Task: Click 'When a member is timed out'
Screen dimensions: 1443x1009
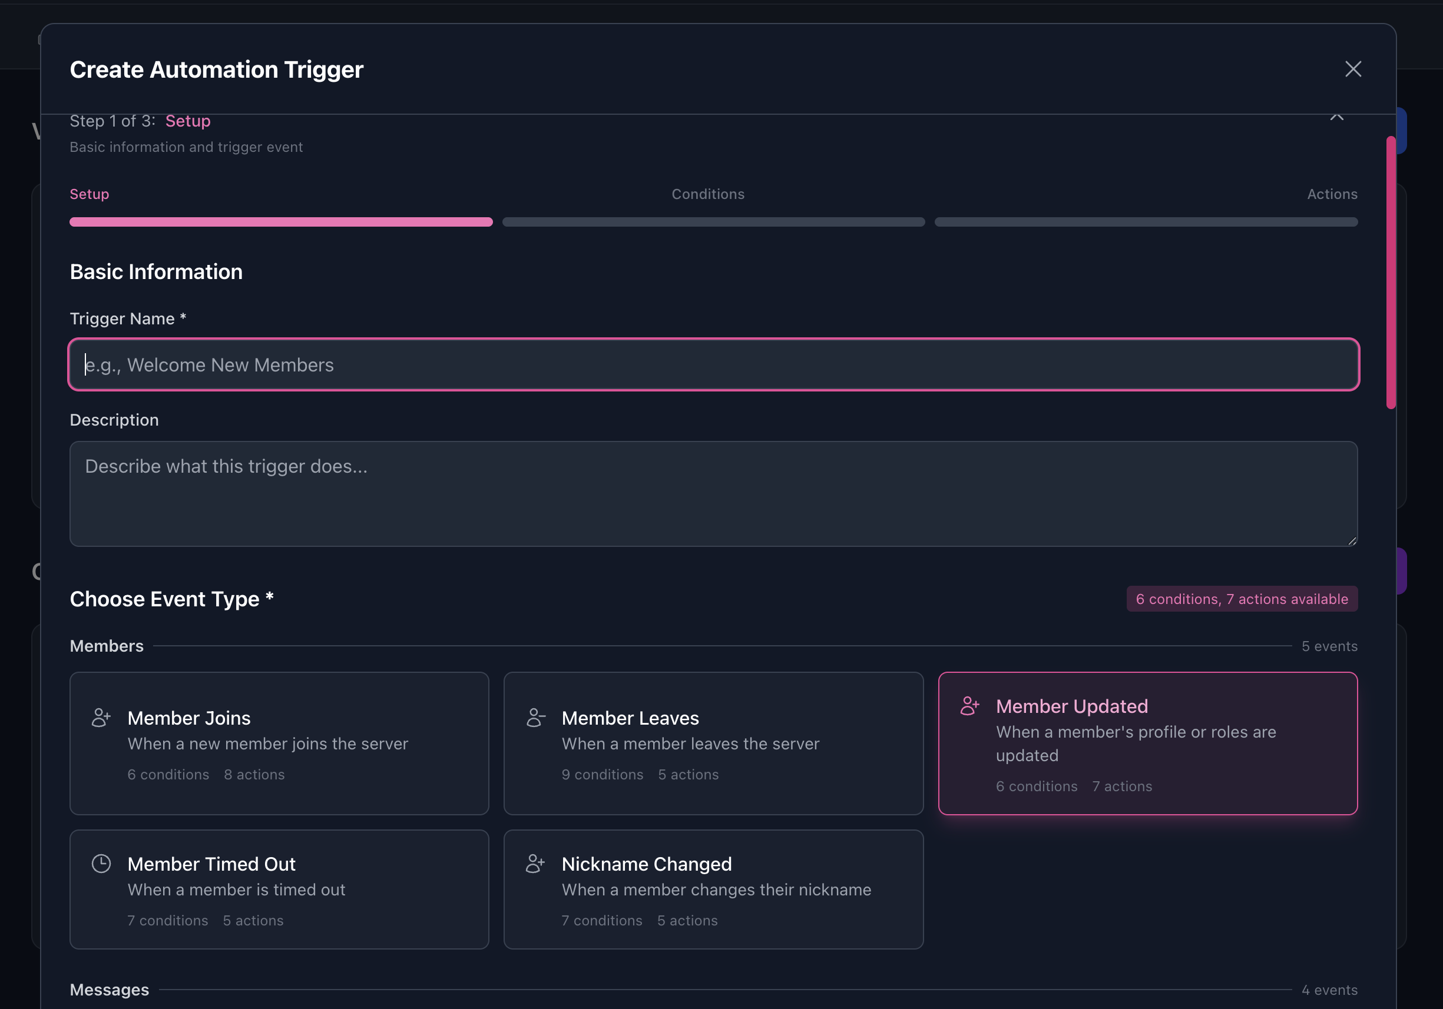Action: [x=236, y=889]
